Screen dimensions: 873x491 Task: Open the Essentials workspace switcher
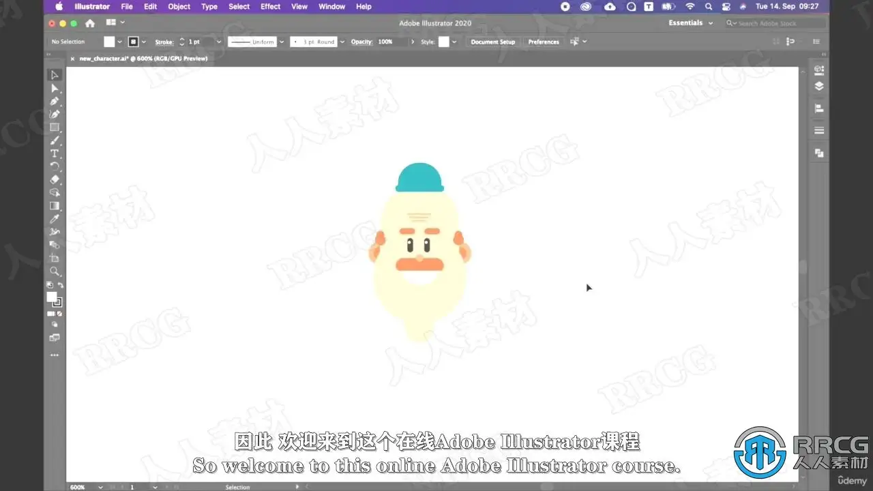click(x=691, y=23)
